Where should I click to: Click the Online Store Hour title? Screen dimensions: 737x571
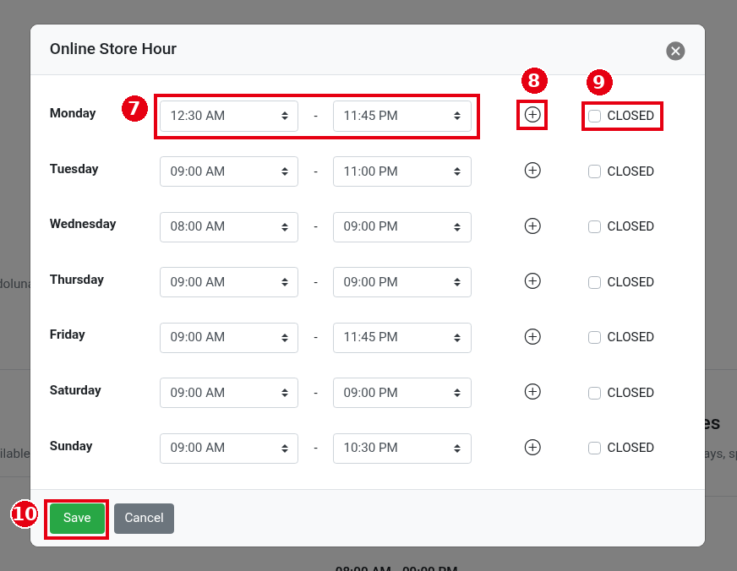(x=112, y=49)
